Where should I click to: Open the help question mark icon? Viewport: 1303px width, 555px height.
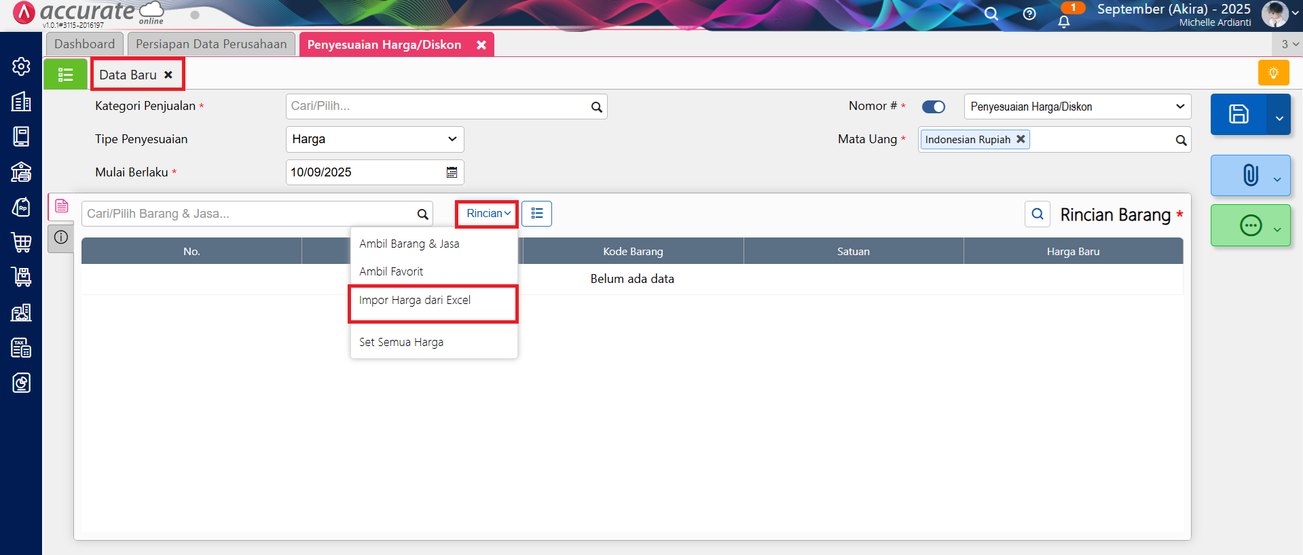[x=1029, y=14]
